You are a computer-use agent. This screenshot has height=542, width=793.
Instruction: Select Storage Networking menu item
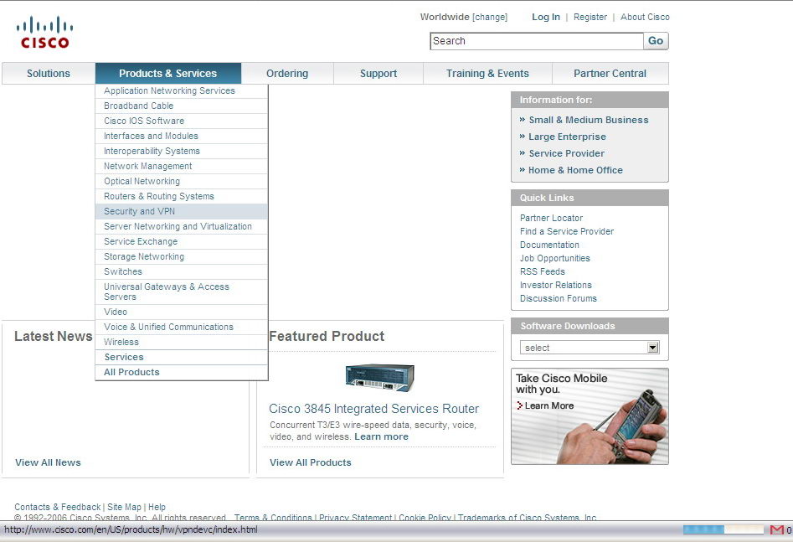182,256
